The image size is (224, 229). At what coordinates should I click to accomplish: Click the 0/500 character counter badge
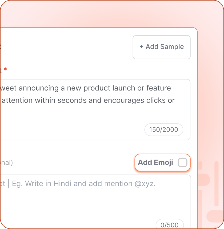tap(170, 225)
